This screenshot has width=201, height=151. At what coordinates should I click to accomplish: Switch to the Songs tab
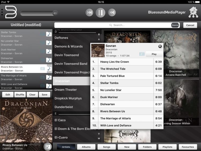(106, 147)
